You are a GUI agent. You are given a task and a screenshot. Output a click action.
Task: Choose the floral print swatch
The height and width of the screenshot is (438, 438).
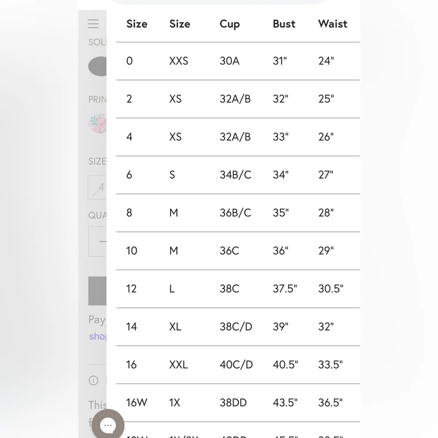click(x=97, y=124)
